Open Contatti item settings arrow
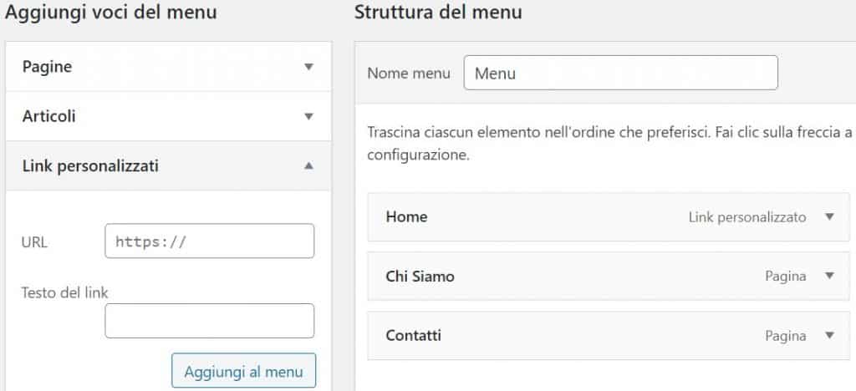Screen dimensions: 856x391 tap(829, 335)
